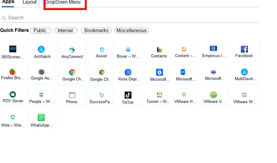Viewport: 277px width, 163px height.
Task: Open the 365Scores app tile
Action: click(13, 50)
